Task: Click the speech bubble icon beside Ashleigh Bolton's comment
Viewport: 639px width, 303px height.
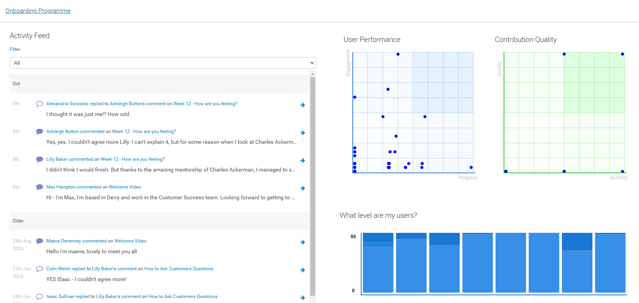Action: pos(39,131)
